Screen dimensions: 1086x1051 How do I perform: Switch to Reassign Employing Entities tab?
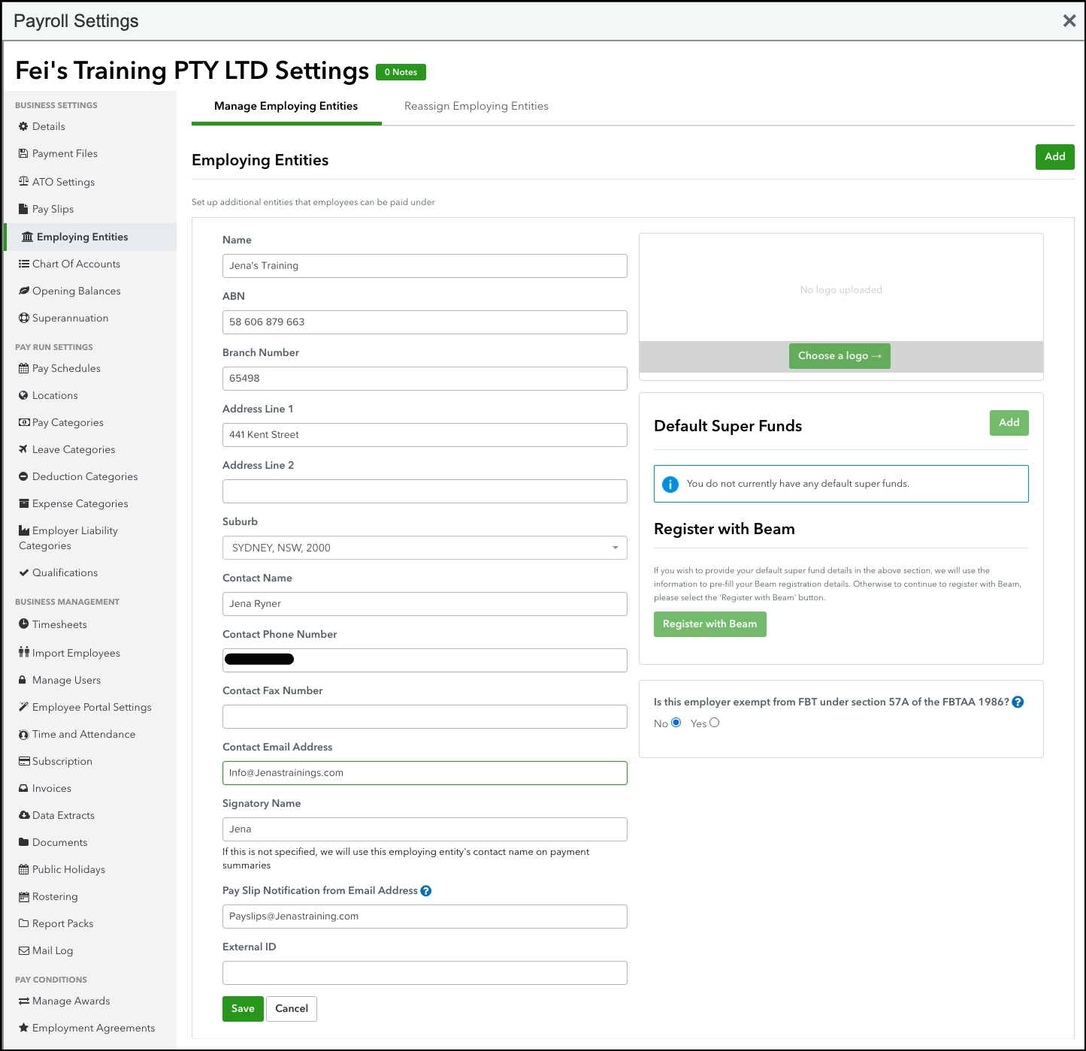pos(476,106)
